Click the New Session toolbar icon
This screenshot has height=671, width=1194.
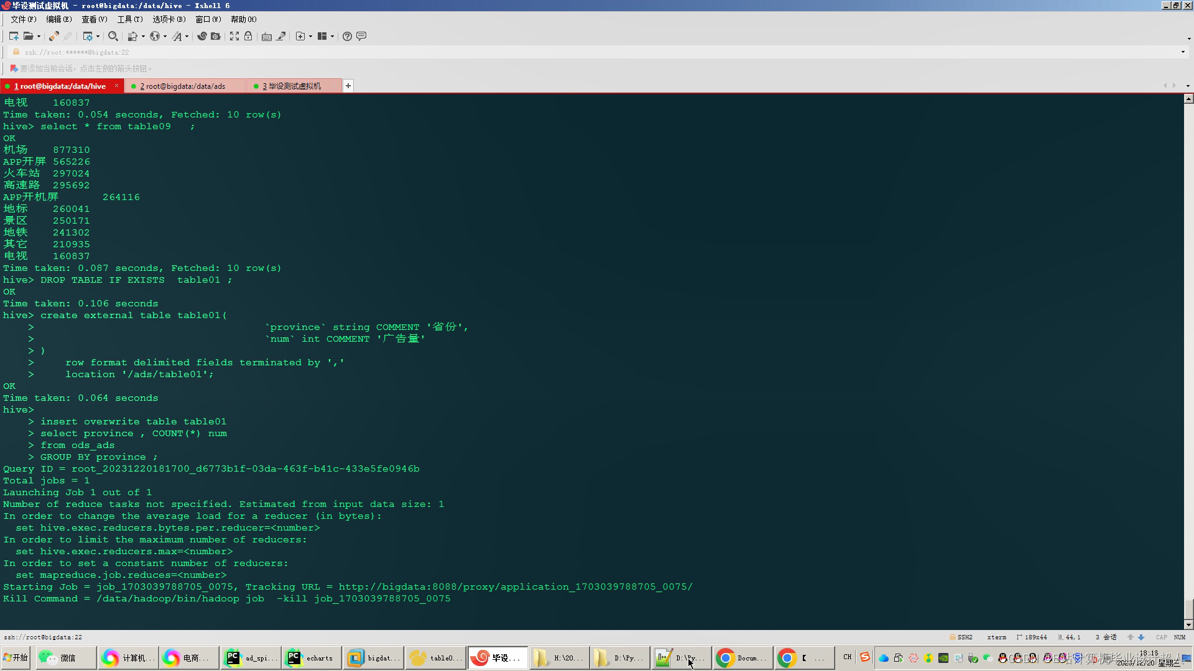pos(13,36)
